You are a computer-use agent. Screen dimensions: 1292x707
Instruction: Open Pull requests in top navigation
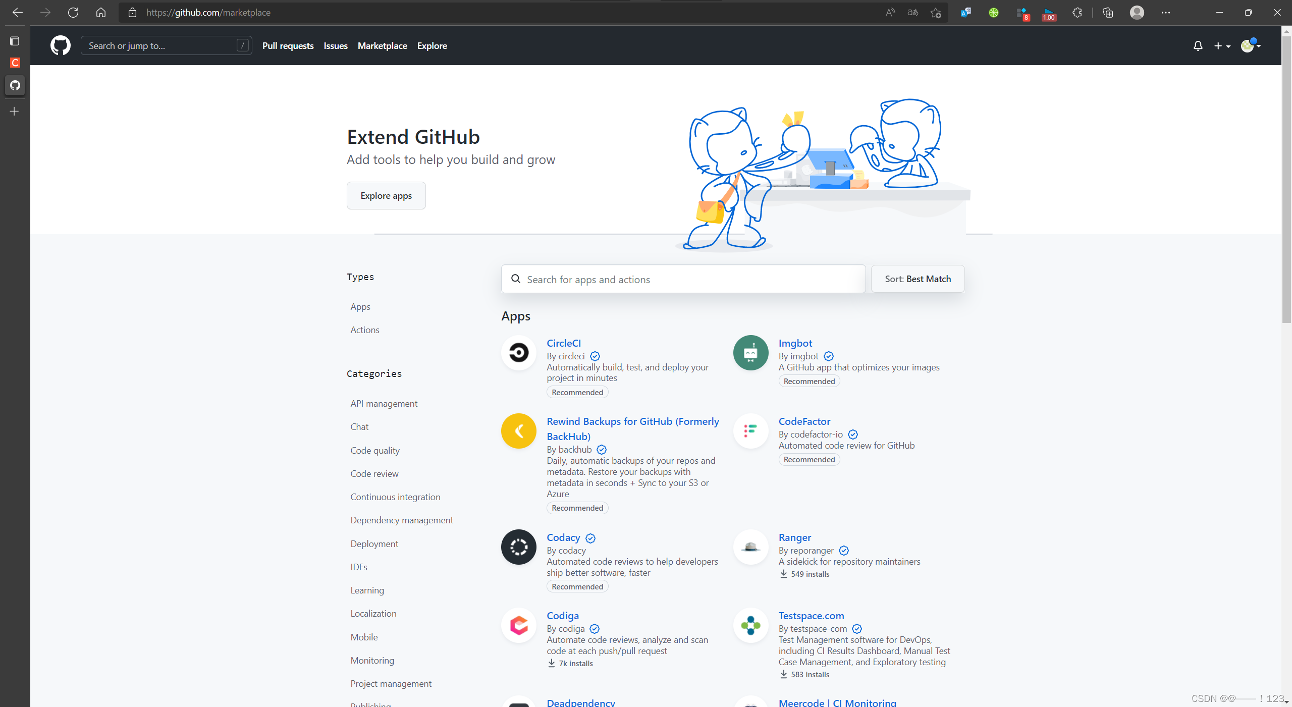pyautogui.click(x=288, y=45)
